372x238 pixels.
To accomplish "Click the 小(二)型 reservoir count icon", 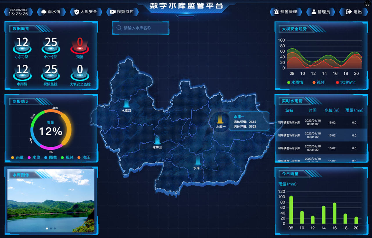I will coord(22,46).
